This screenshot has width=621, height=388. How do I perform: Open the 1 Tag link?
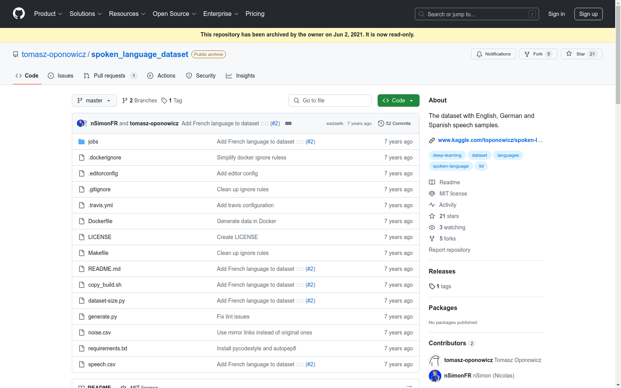click(x=172, y=100)
